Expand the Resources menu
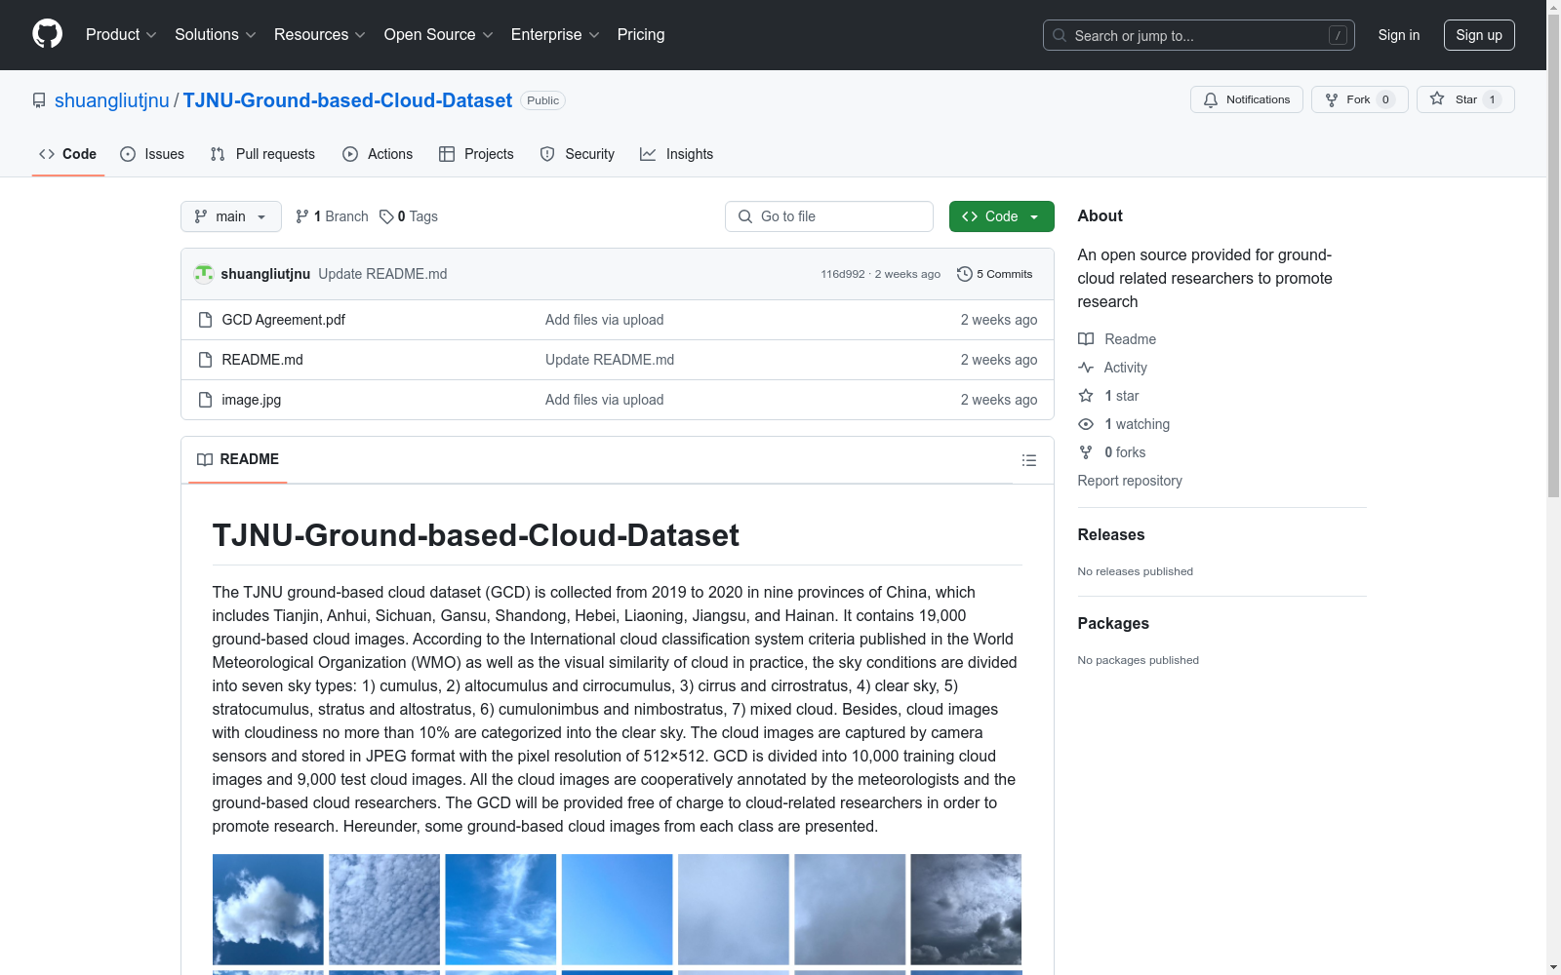Image resolution: width=1561 pixels, height=975 pixels. coord(320,35)
